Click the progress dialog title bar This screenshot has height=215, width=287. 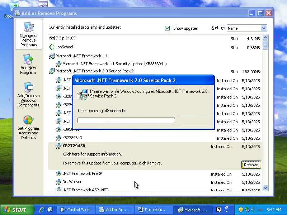pyautogui.click(x=143, y=80)
